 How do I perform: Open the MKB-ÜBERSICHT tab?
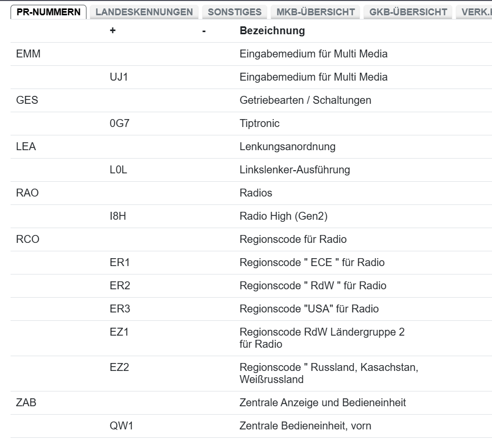tap(315, 12)
